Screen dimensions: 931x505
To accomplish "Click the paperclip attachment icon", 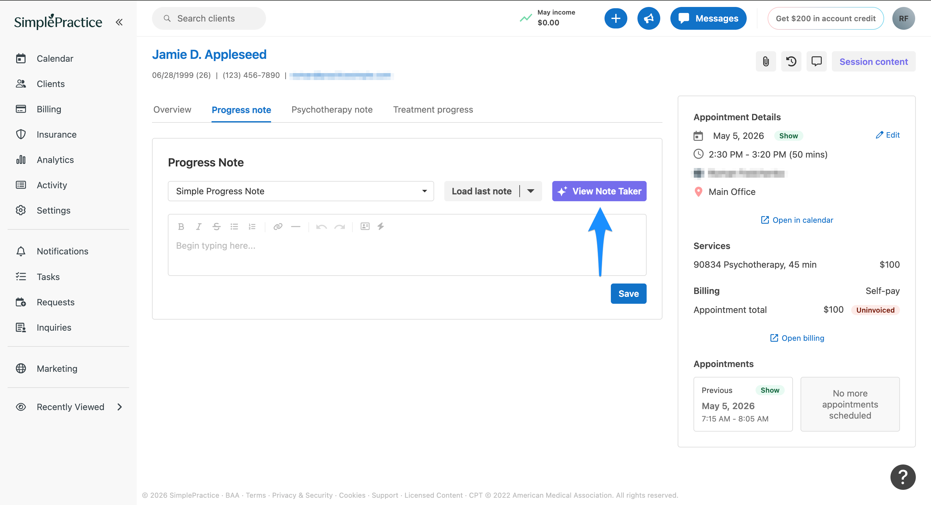I will 765,61.
